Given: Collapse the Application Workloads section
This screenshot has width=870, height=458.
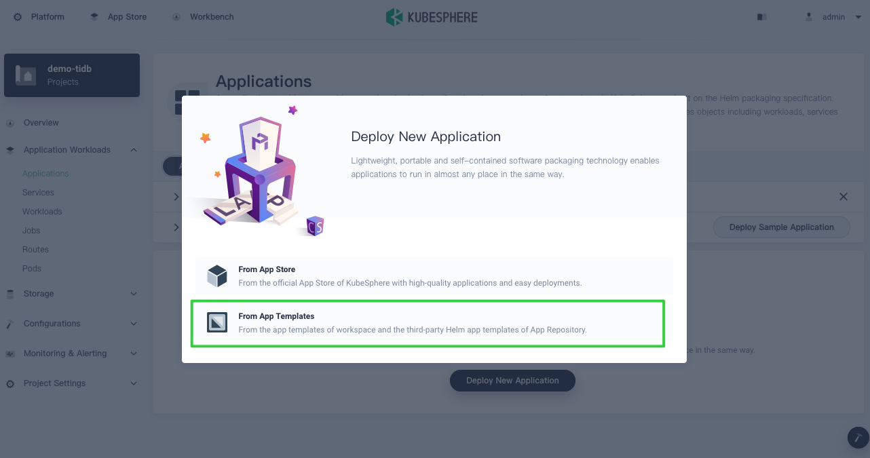Looking at the screenshot, I should coord(133,149).
